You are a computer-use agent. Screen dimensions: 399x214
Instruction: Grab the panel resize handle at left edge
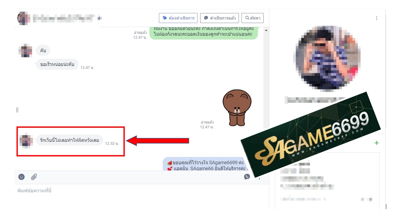17,110
